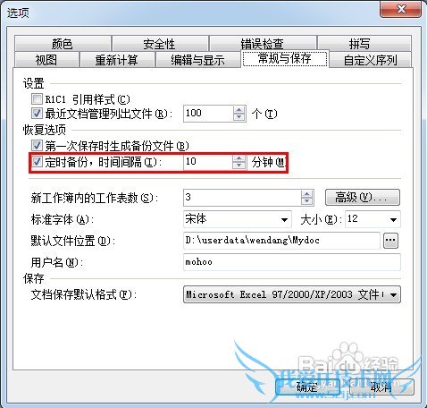Increase the worksheets number spinner
This screenshot has width=427, height=408.
306,194
